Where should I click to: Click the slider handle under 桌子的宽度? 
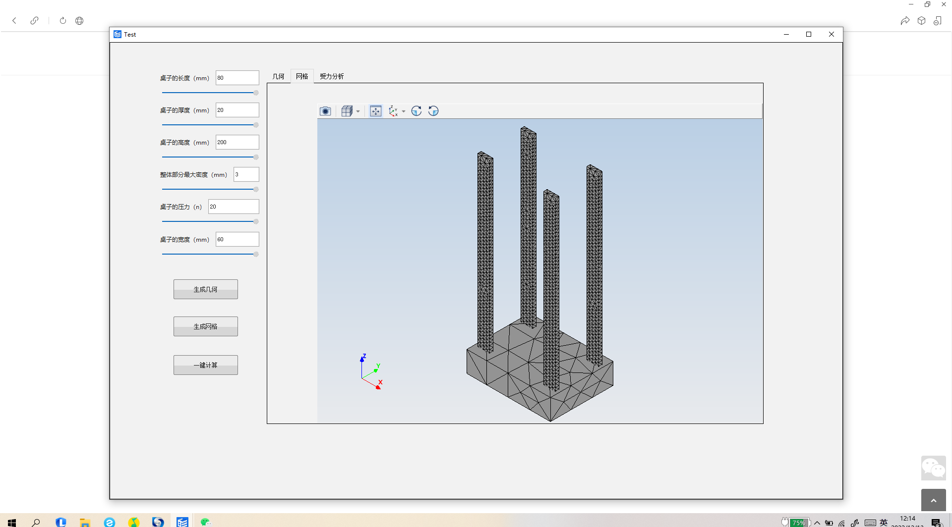[x=256, y=254]
